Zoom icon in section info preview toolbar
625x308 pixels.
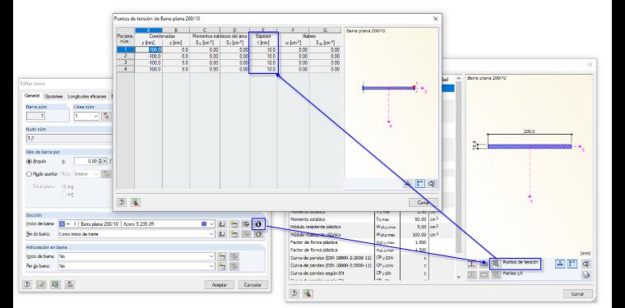586,264
